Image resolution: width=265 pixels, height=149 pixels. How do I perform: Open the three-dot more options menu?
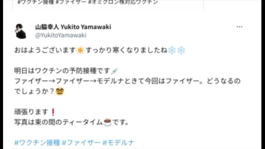coord(239,27)
